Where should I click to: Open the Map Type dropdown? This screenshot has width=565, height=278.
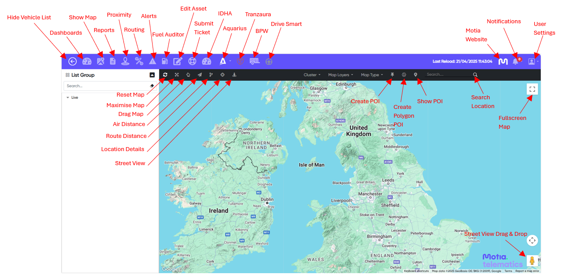372,75
